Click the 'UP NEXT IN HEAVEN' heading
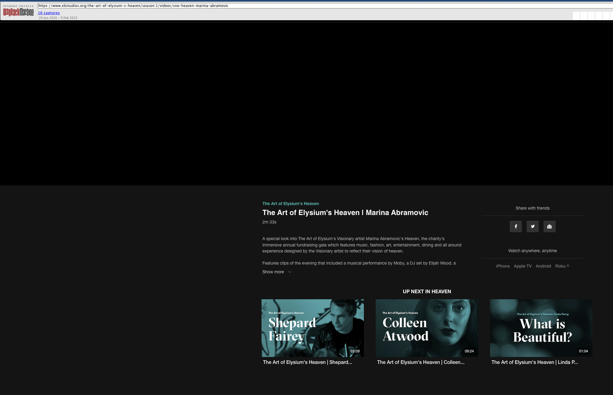This screenshot has width=613, height=395. coord(427,291)
